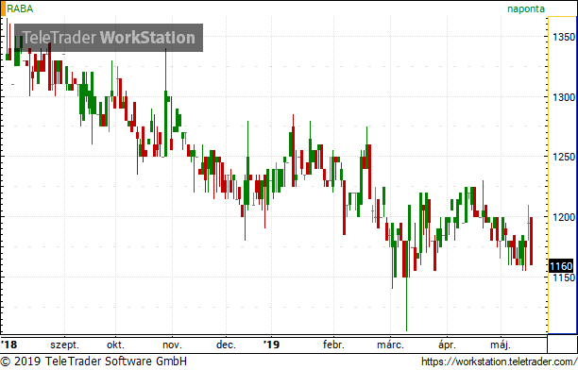578x370 pixels.
Task: Open the workstation.teletrader.com link
Action: coord(499,362)
